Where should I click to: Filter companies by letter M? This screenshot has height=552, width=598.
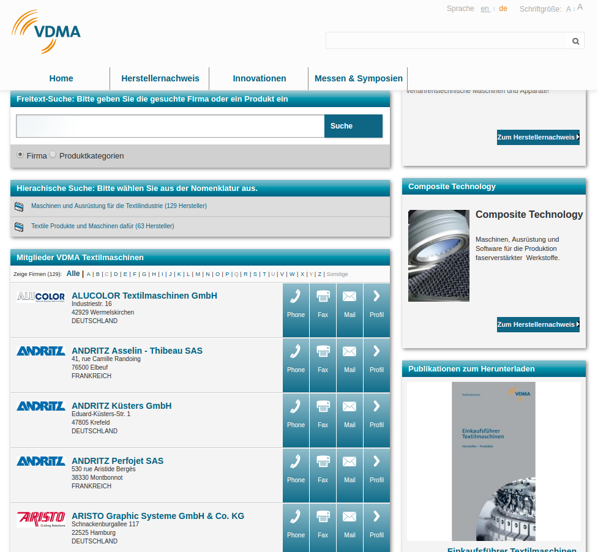pyautogui.click(x=198, y=274)
